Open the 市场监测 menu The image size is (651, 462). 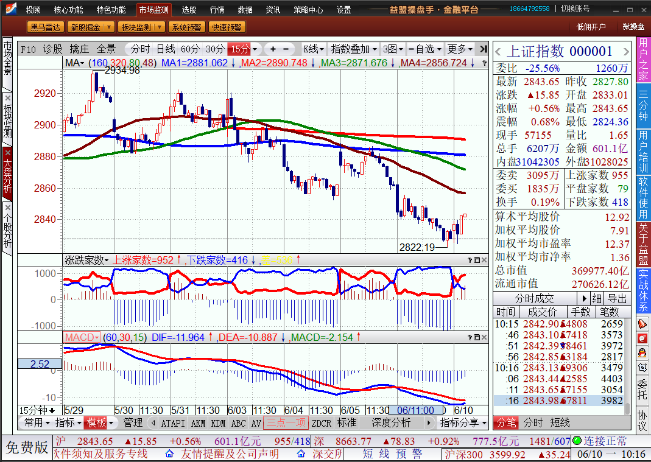coord(153,10)
